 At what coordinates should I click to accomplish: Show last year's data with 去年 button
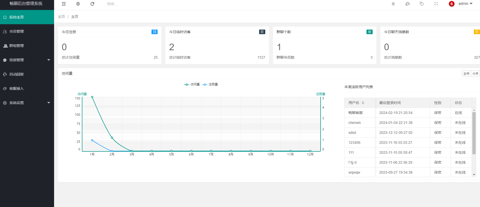coord(466,73)
